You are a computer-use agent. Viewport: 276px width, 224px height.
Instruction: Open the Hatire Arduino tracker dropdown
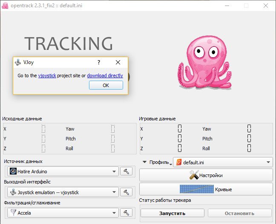click(x=63, y=172)
